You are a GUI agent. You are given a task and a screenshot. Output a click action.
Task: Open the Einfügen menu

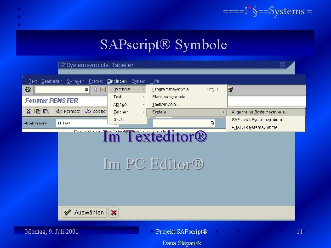(117, 81)
